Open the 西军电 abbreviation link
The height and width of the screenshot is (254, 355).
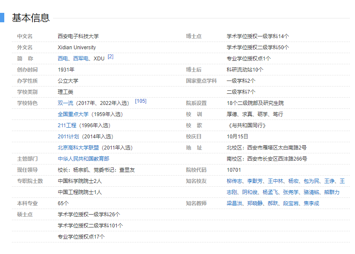(81, 59)
